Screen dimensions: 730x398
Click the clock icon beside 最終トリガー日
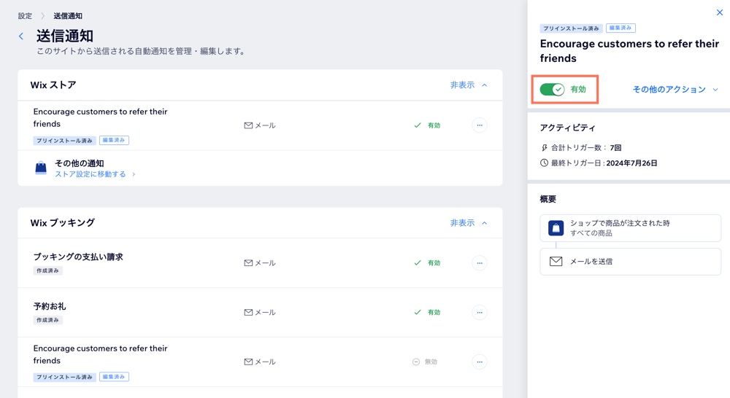545,163
